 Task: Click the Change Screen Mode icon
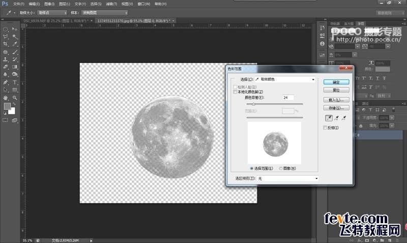click(15, 120)
